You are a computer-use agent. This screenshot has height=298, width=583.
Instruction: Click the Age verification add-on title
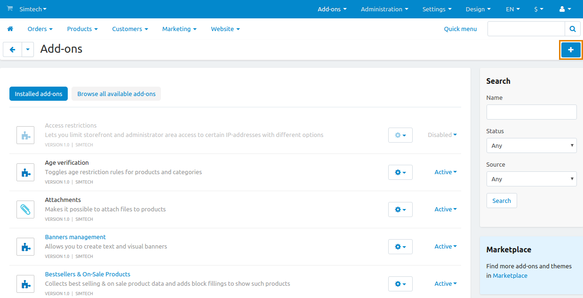coord(67,162)
